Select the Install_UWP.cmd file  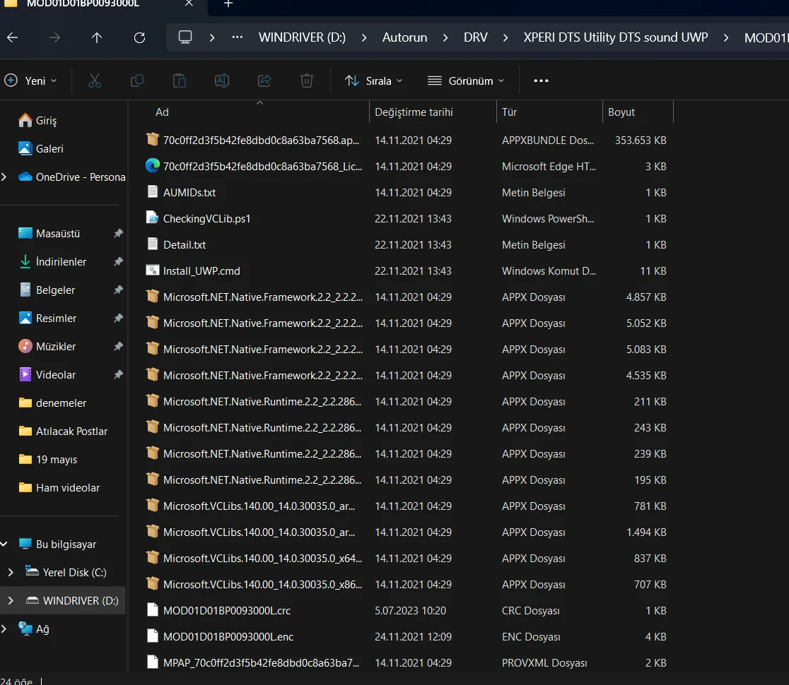[x=201, y=270]
